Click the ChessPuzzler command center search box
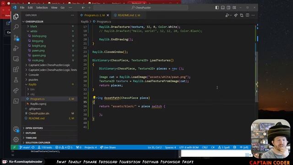Viewport: 293px width, 165px height. 141,8
